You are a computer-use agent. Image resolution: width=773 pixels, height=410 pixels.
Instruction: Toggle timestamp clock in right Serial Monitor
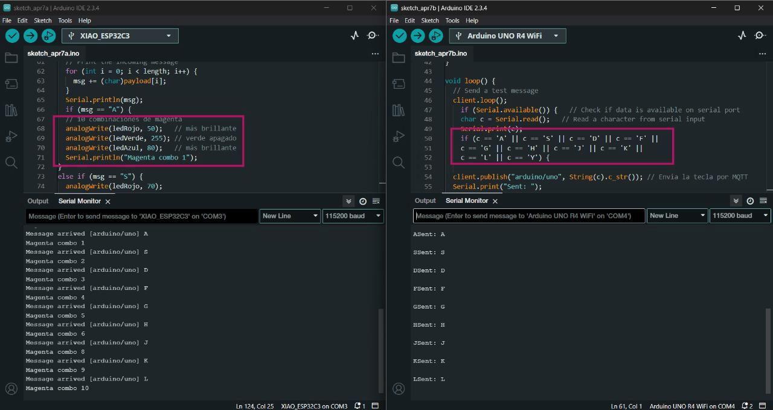click(x=750, y=201)
